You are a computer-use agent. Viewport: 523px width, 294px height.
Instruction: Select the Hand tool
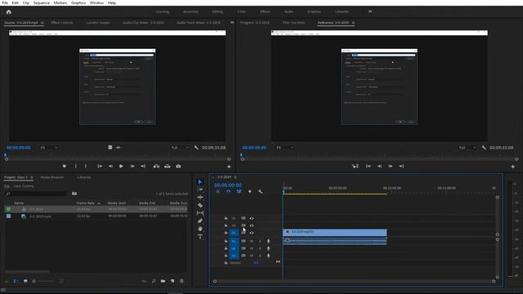[200, 229]
